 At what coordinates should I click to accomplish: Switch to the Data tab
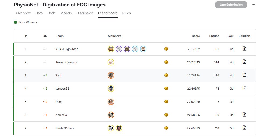[x=39, y=13]
